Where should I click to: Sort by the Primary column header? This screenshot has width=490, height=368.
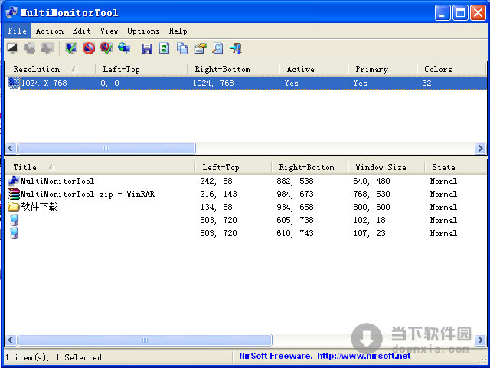pyautogui.click(x=382, y=69)
